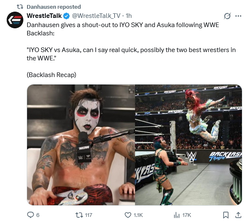Click the Grok slashed-circle icon
Image resolution: width=249 pixels, height=224 pixels.
[x=227, y=16]
